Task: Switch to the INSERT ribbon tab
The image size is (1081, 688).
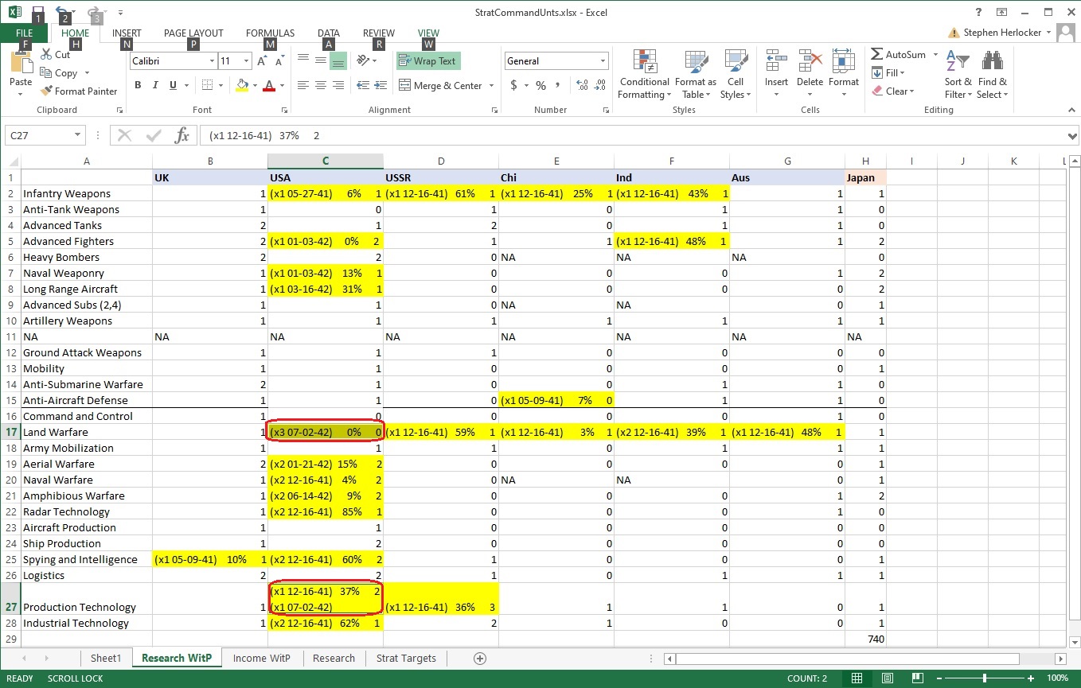Action: pos(127,33)
